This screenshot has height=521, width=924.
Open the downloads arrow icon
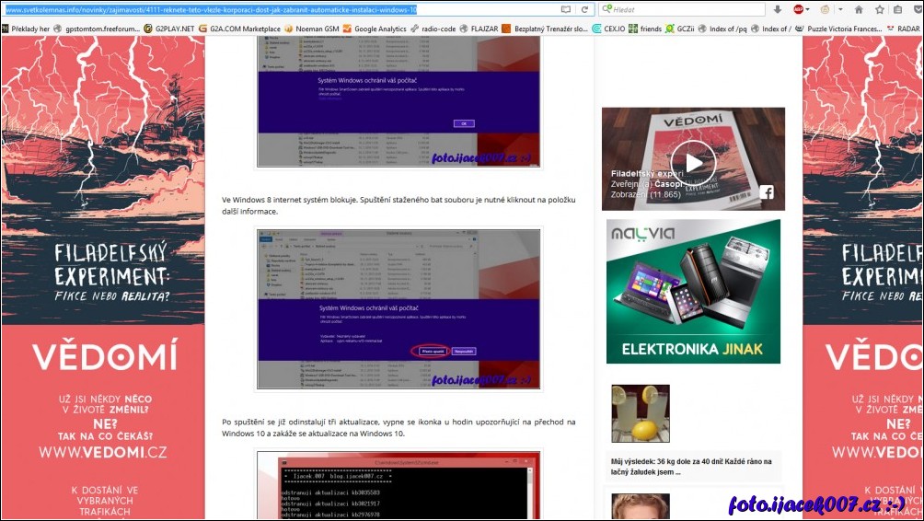tap(777, 9)
